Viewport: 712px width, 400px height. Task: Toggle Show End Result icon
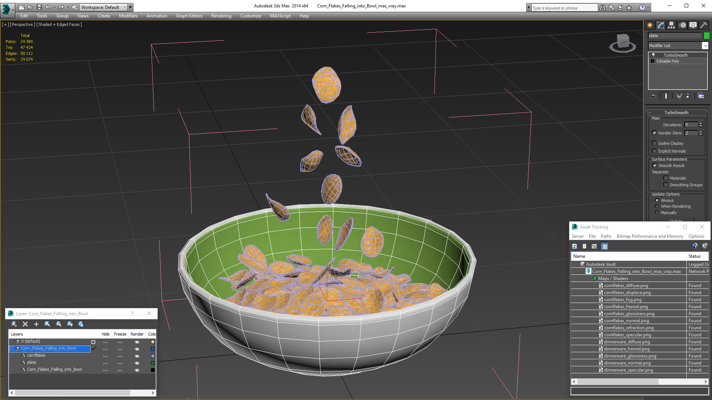[666, 96]
